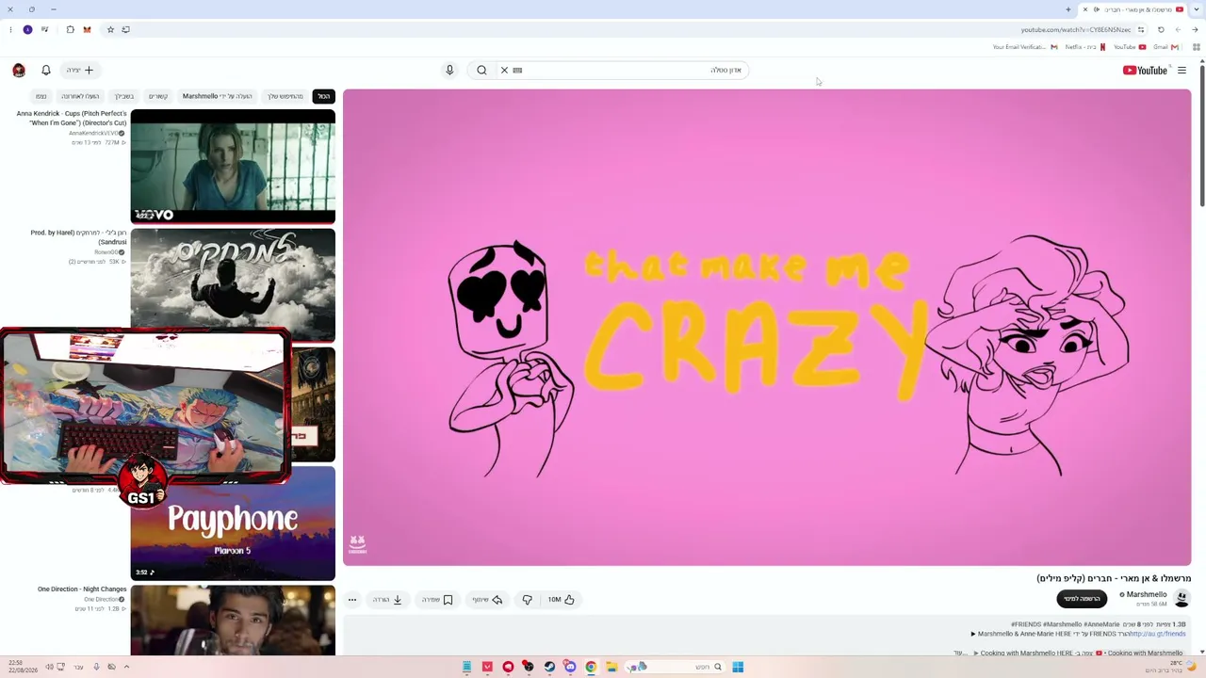Focus the YouTube search input field
The height and width of the screenshot is (678, 1206).
coord(631,71)
